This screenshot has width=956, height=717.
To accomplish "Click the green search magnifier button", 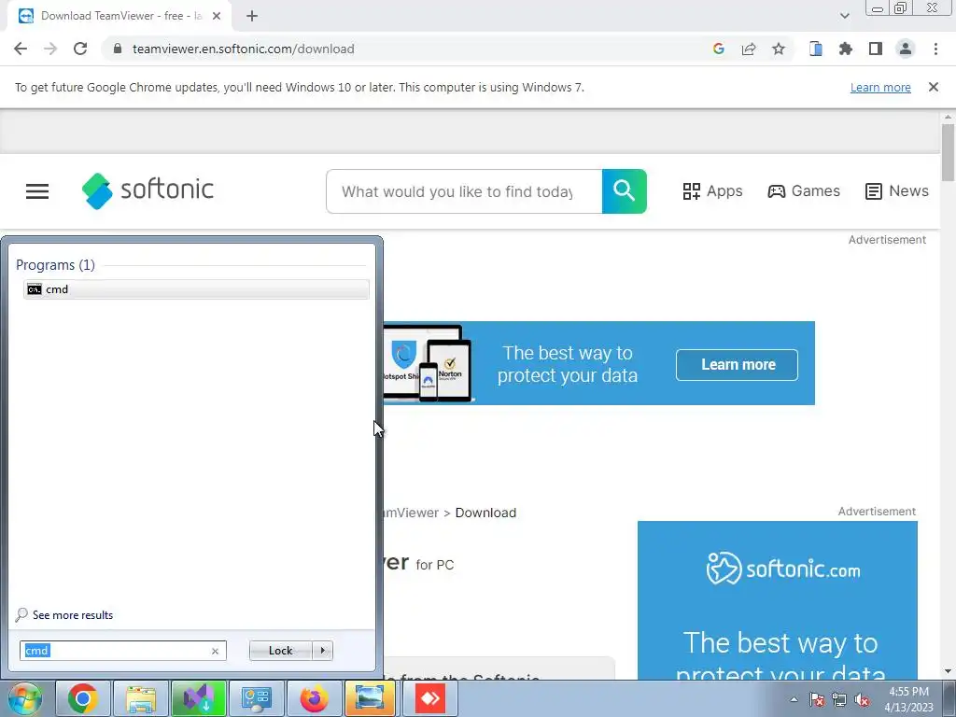I will [x=624, y=191].
